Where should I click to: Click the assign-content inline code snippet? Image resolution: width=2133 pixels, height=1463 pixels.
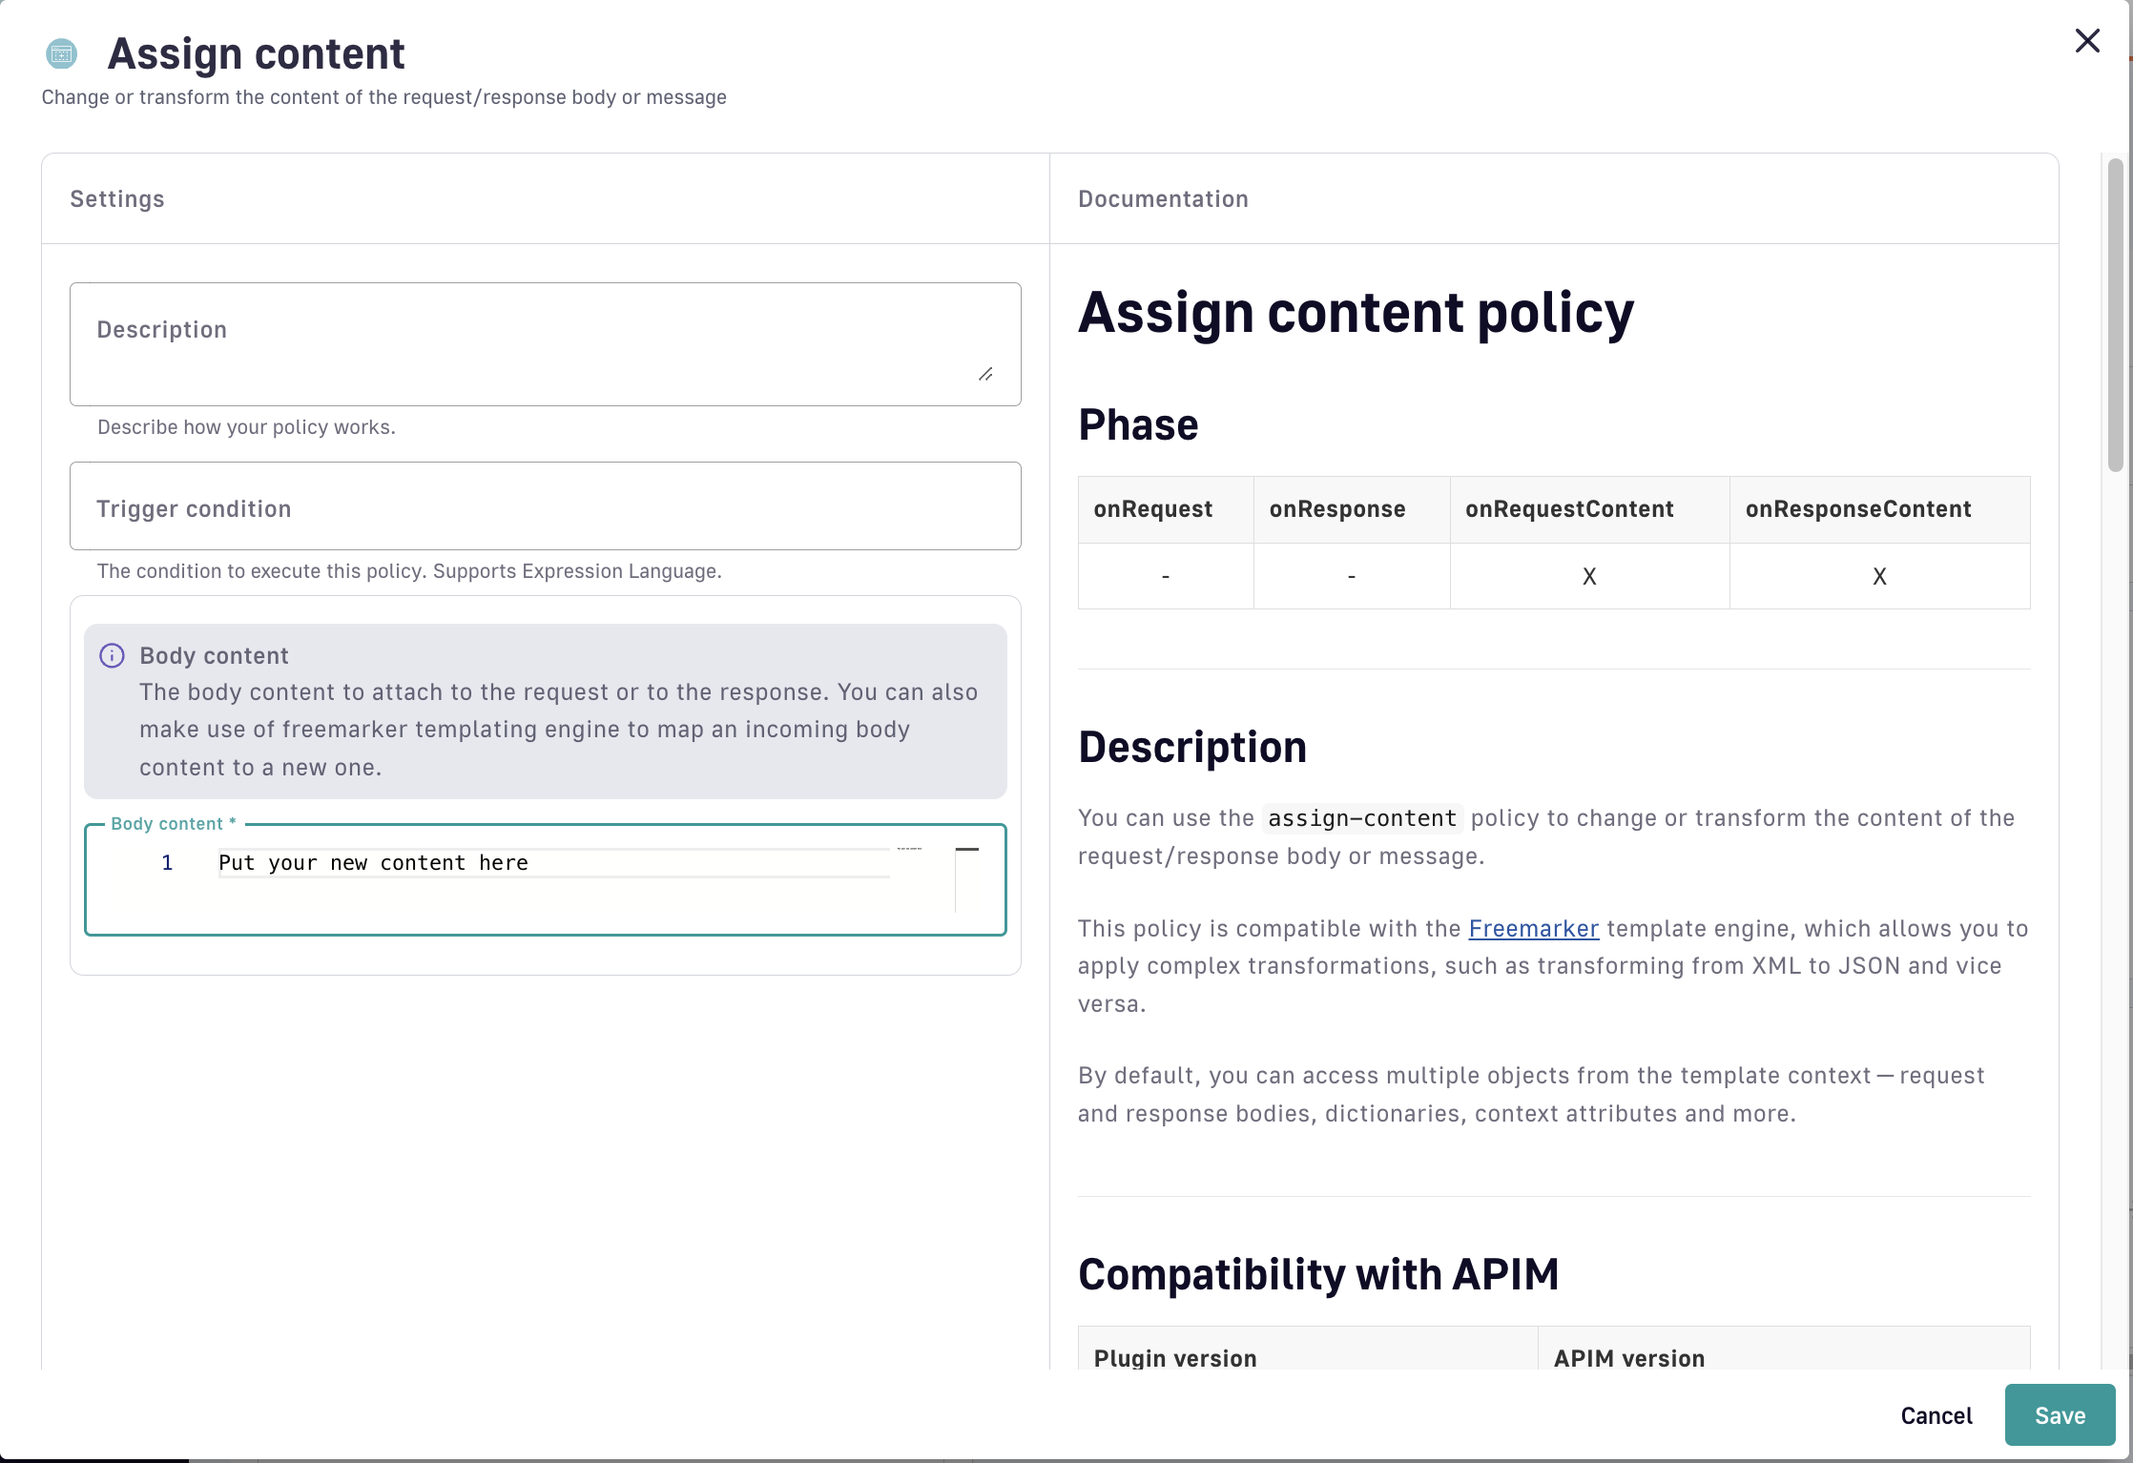(x=1361, y=818)
